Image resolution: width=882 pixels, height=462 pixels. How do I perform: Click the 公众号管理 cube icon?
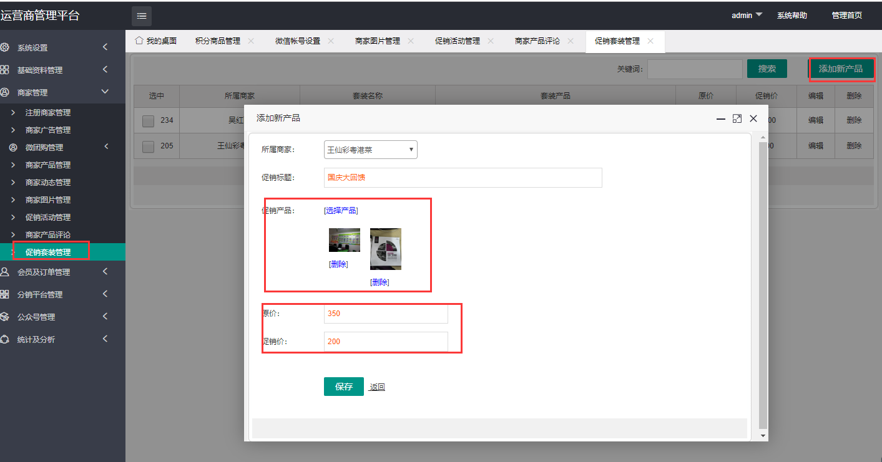(x=5, y=317)
